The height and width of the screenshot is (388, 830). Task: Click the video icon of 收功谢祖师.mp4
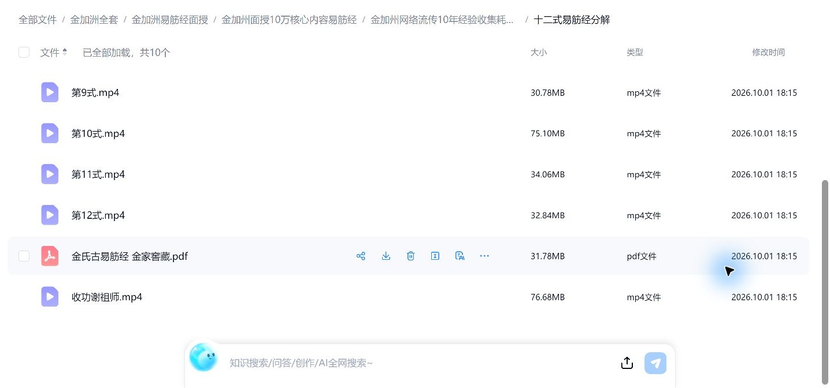click(50, 297)
